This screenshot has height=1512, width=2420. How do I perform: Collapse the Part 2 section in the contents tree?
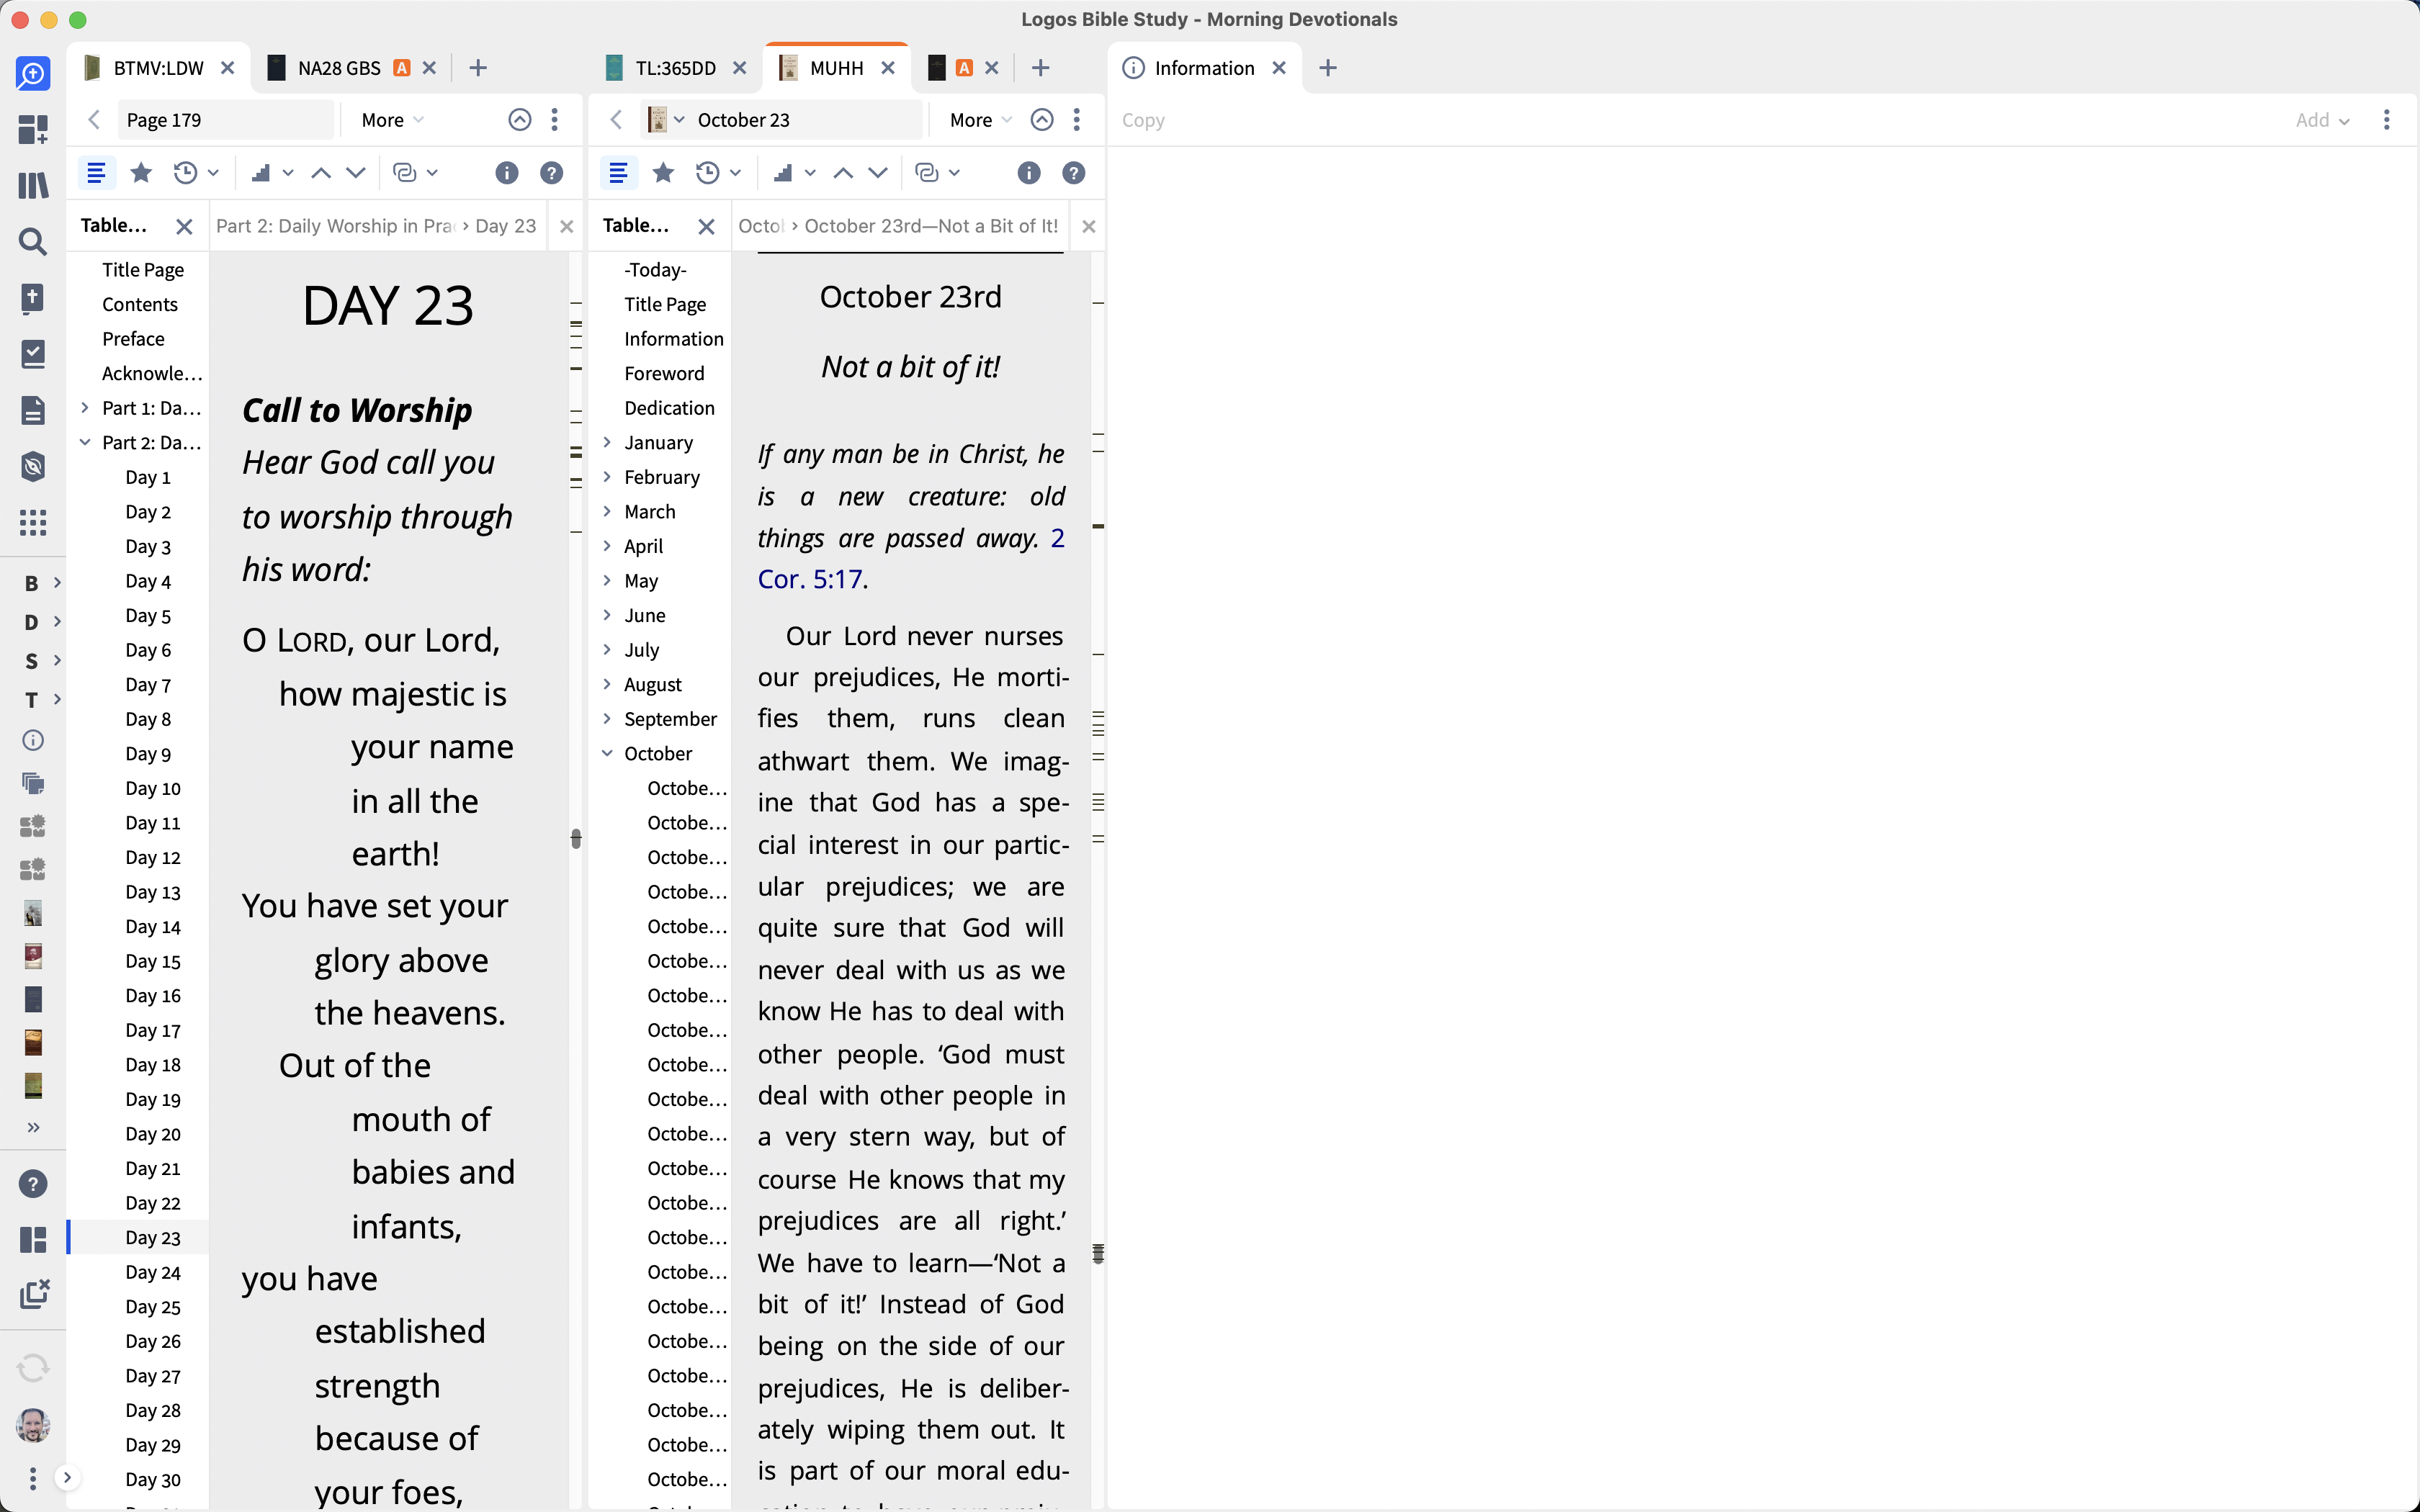(x=85, y=442)
